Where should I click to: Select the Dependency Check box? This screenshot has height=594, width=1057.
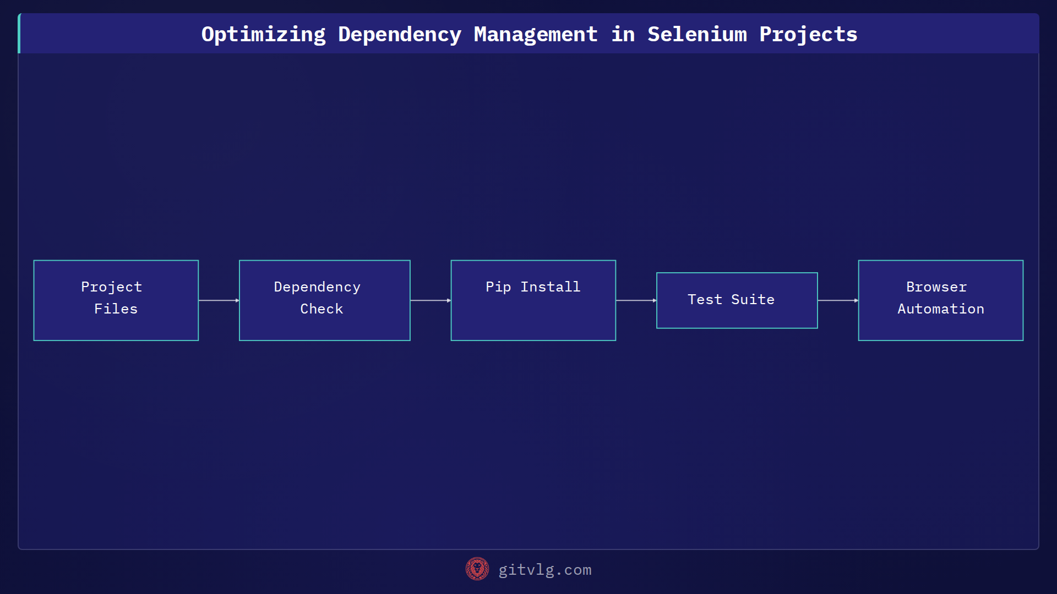(x=325, y=300)
